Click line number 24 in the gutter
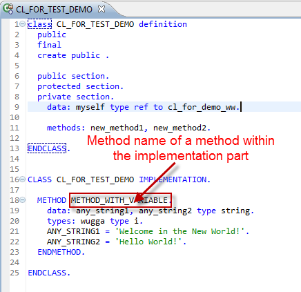Viewport: 301px width, 292px height. pyautogui.click(x=14, y=262)
